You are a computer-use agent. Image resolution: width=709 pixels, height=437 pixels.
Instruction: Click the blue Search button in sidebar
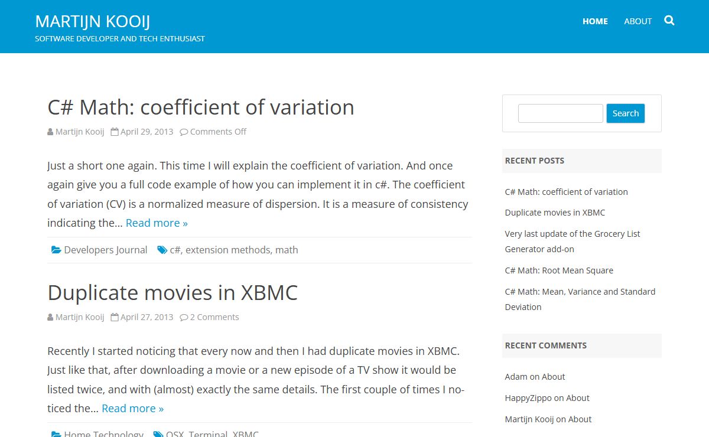pyautogui.click(x=626, y=113)
